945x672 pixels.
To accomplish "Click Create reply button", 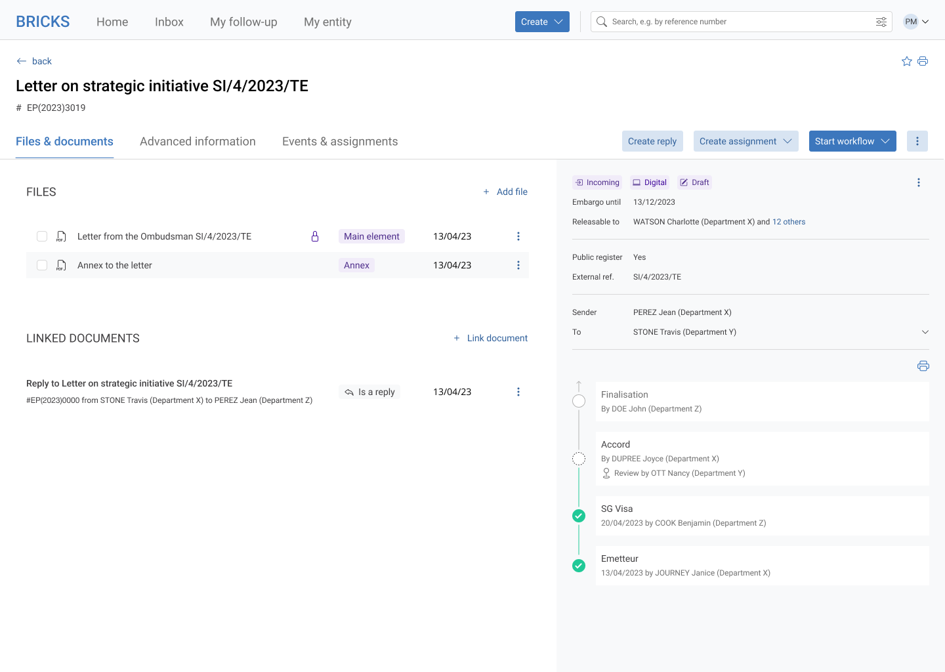I will (652, 141).
